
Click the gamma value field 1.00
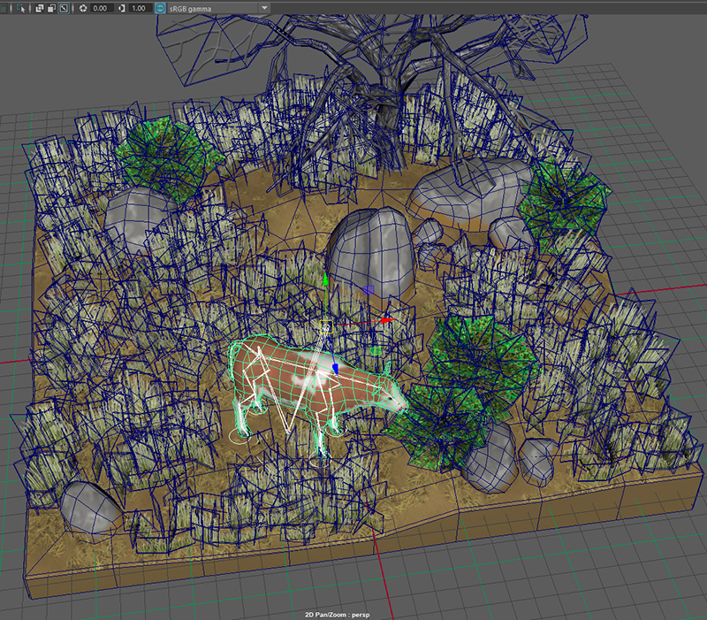141,8
